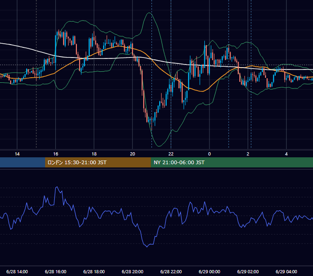
Task: Click the London 15:30-21:00 JST session bar
Action: (98, 162)
